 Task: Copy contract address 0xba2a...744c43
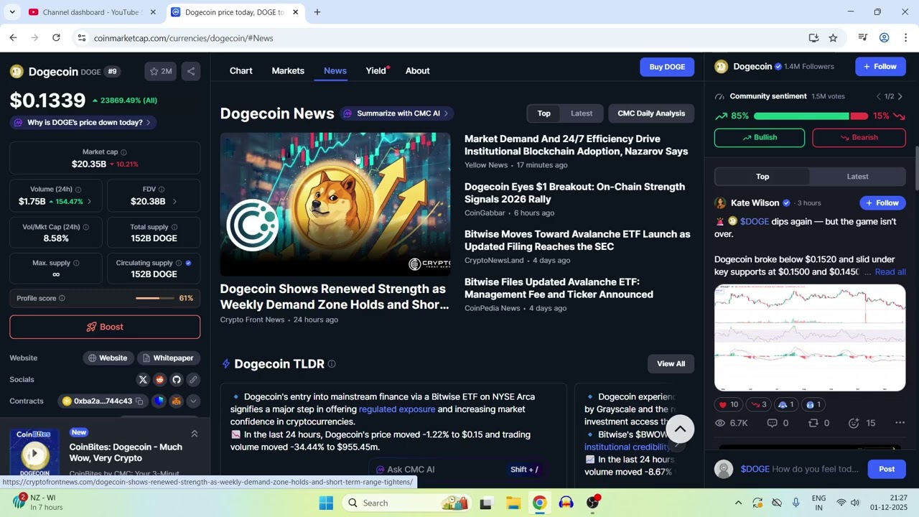tap(139, 401)
